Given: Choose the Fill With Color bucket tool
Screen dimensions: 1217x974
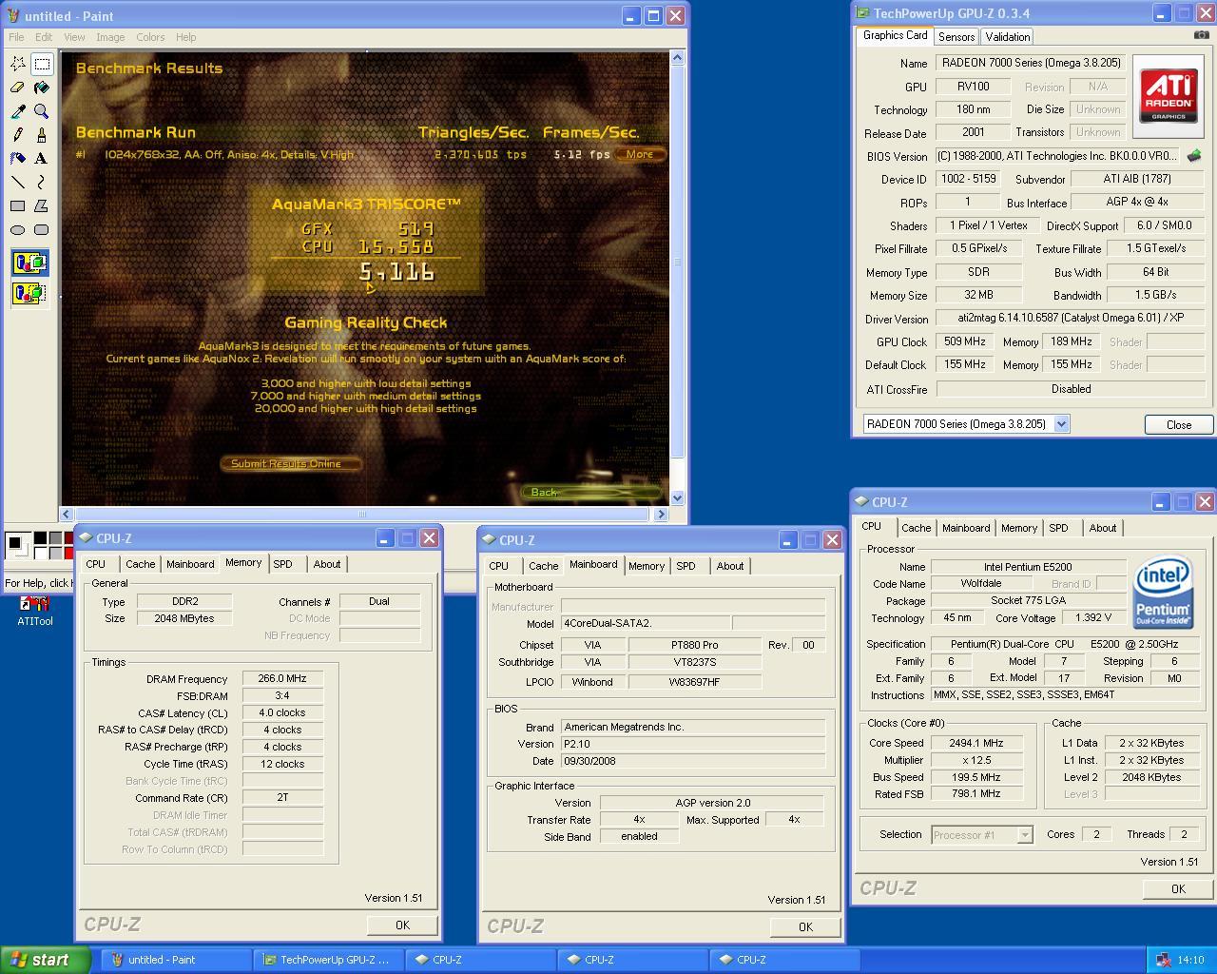Looking at the screenshot, I should point(42,88).
